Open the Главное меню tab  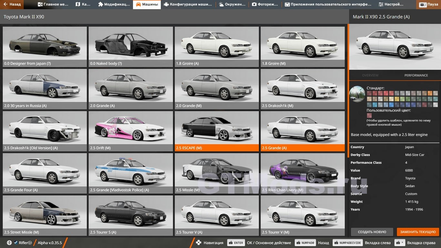click(53, 5)
